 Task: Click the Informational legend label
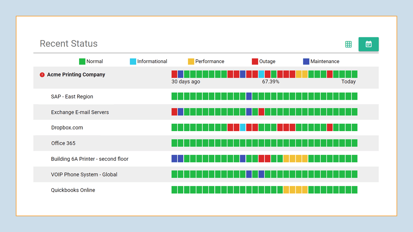tap(152, 61)
